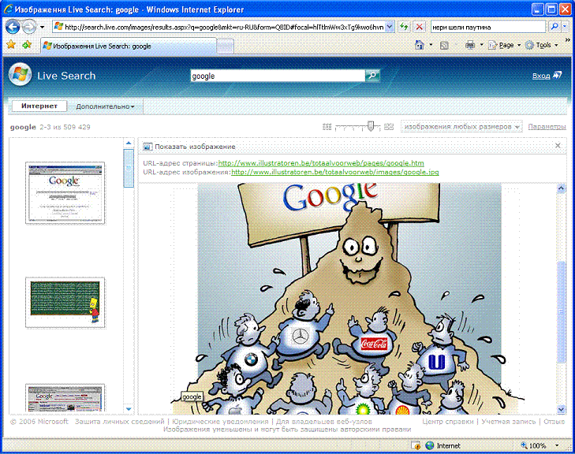Viewport: 575px width, 454px height.
Task: Click the thumbnail size slider handle
Action: pyautogui.click(x=369, y=126)
